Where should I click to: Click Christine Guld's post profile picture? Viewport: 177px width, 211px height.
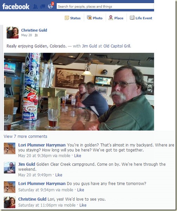[13, 32]
